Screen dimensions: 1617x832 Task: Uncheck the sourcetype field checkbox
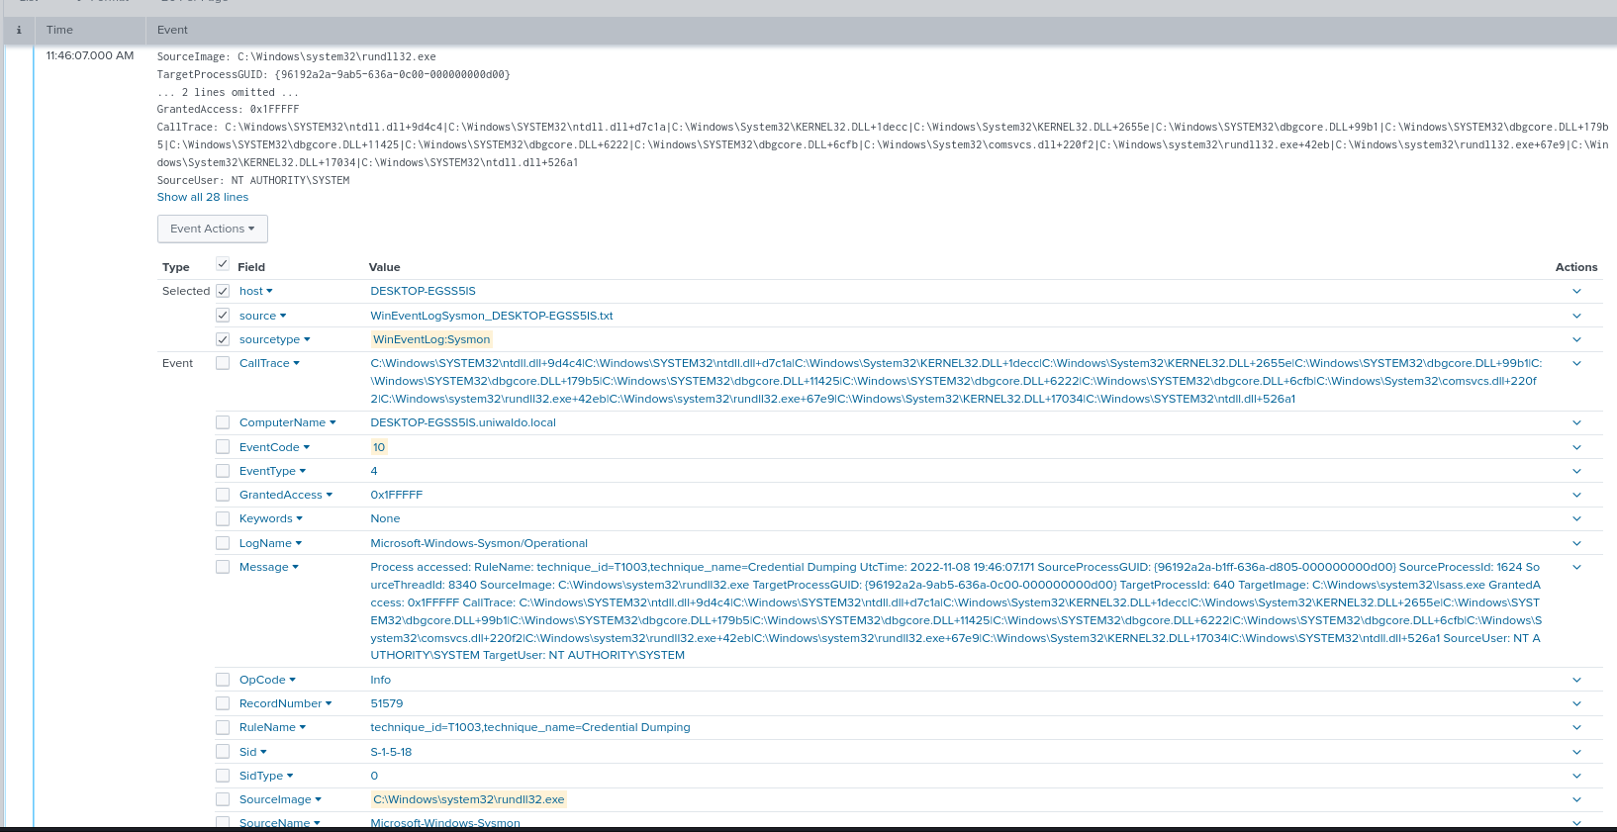coord(223,339)
